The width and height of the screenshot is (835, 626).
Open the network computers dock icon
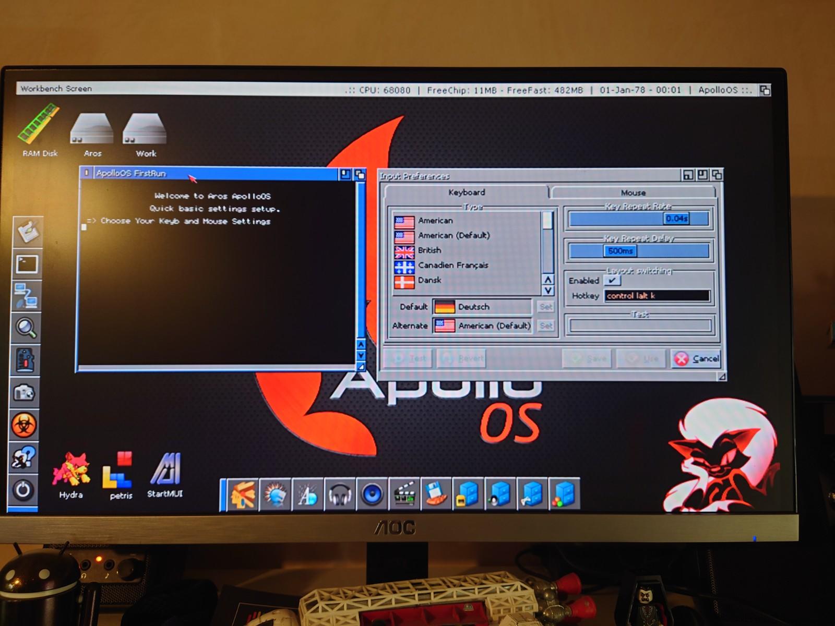(26, 296)
